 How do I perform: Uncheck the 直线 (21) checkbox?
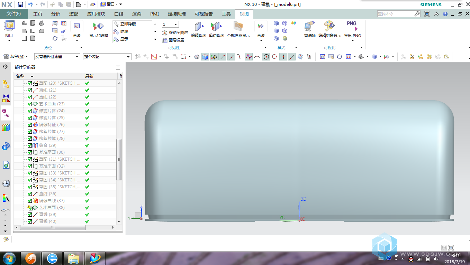(30, 90)
